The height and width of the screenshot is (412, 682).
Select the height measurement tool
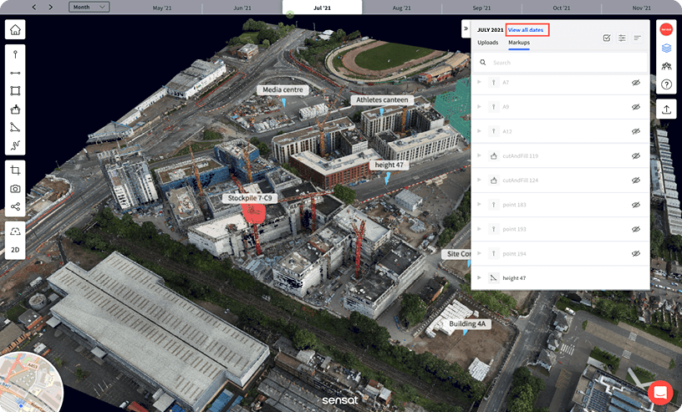tap(15, 127)
